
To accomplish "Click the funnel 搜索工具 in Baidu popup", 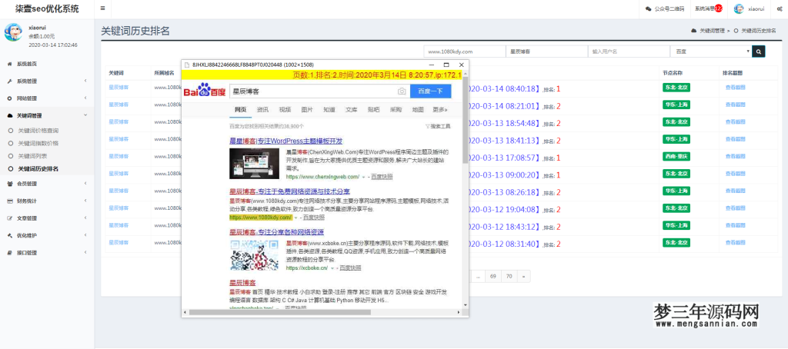I will tap(438, 126).
